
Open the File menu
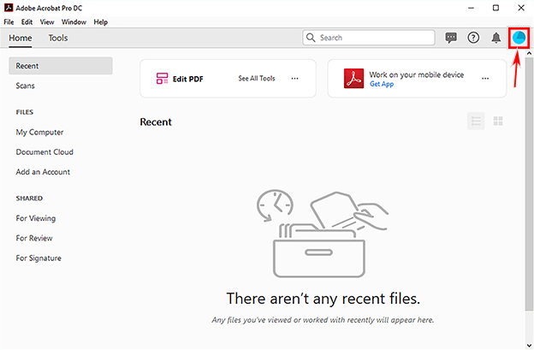9,21
